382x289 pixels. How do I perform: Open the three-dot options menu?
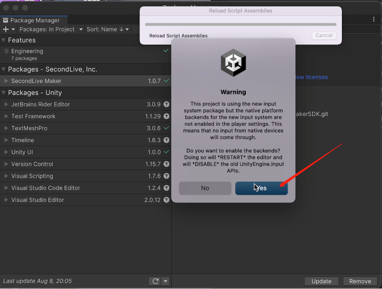click(374, 19)
